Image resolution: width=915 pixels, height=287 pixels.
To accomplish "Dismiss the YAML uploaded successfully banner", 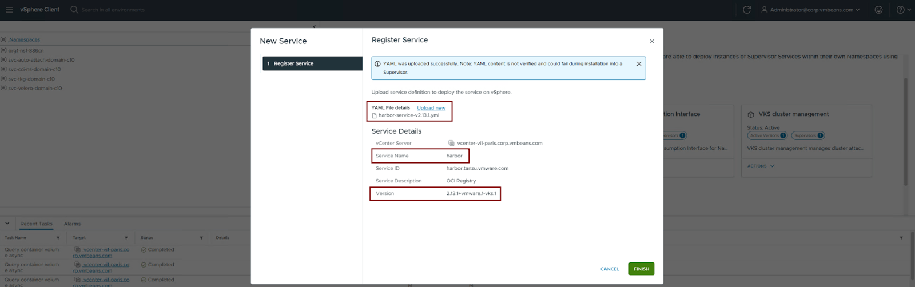I will pos(639,64).
